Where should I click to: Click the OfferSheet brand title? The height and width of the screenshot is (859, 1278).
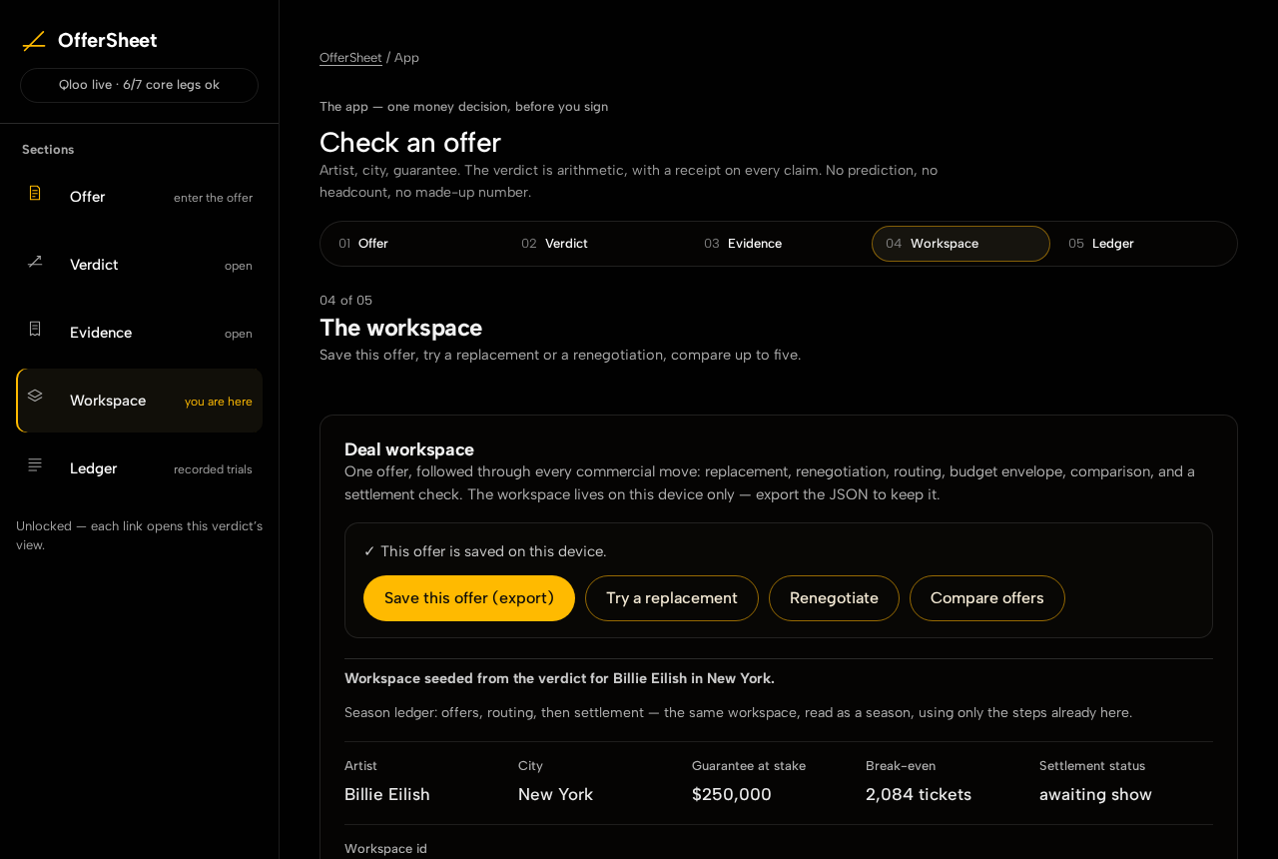107,41
